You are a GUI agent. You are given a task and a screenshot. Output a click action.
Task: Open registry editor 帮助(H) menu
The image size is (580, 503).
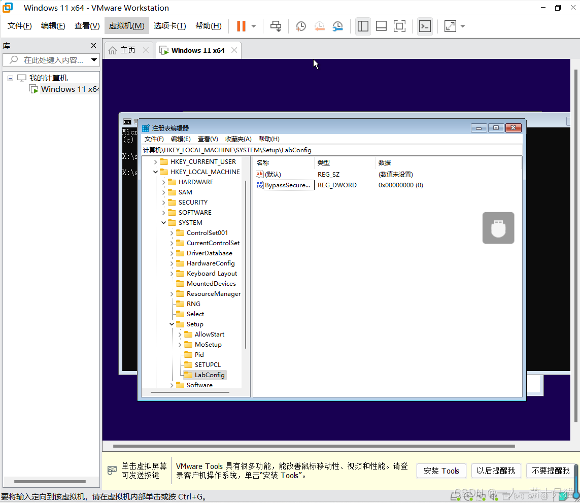click(269, 139)
